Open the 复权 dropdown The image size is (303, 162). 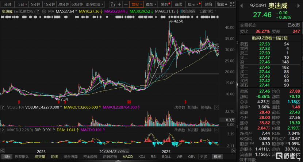[137, 4]
